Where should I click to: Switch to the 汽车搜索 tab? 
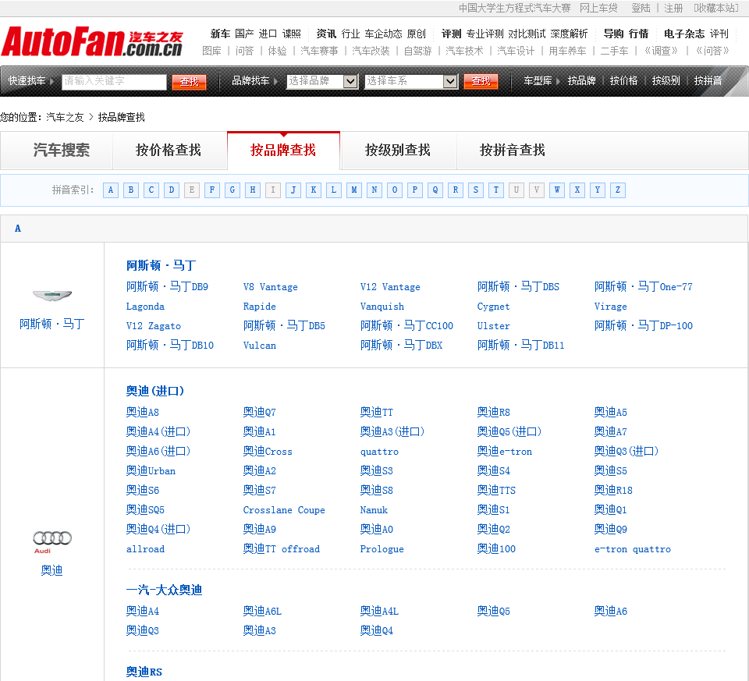61,151
